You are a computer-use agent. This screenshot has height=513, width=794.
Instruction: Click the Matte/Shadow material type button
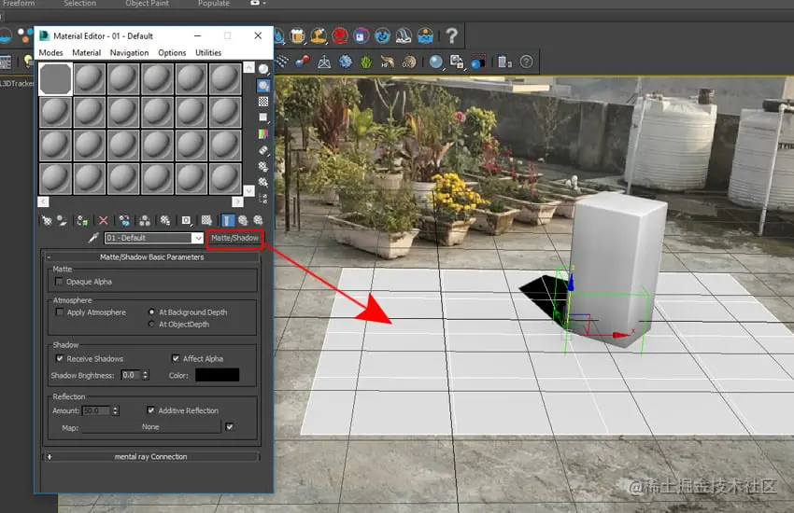point(235,238)
